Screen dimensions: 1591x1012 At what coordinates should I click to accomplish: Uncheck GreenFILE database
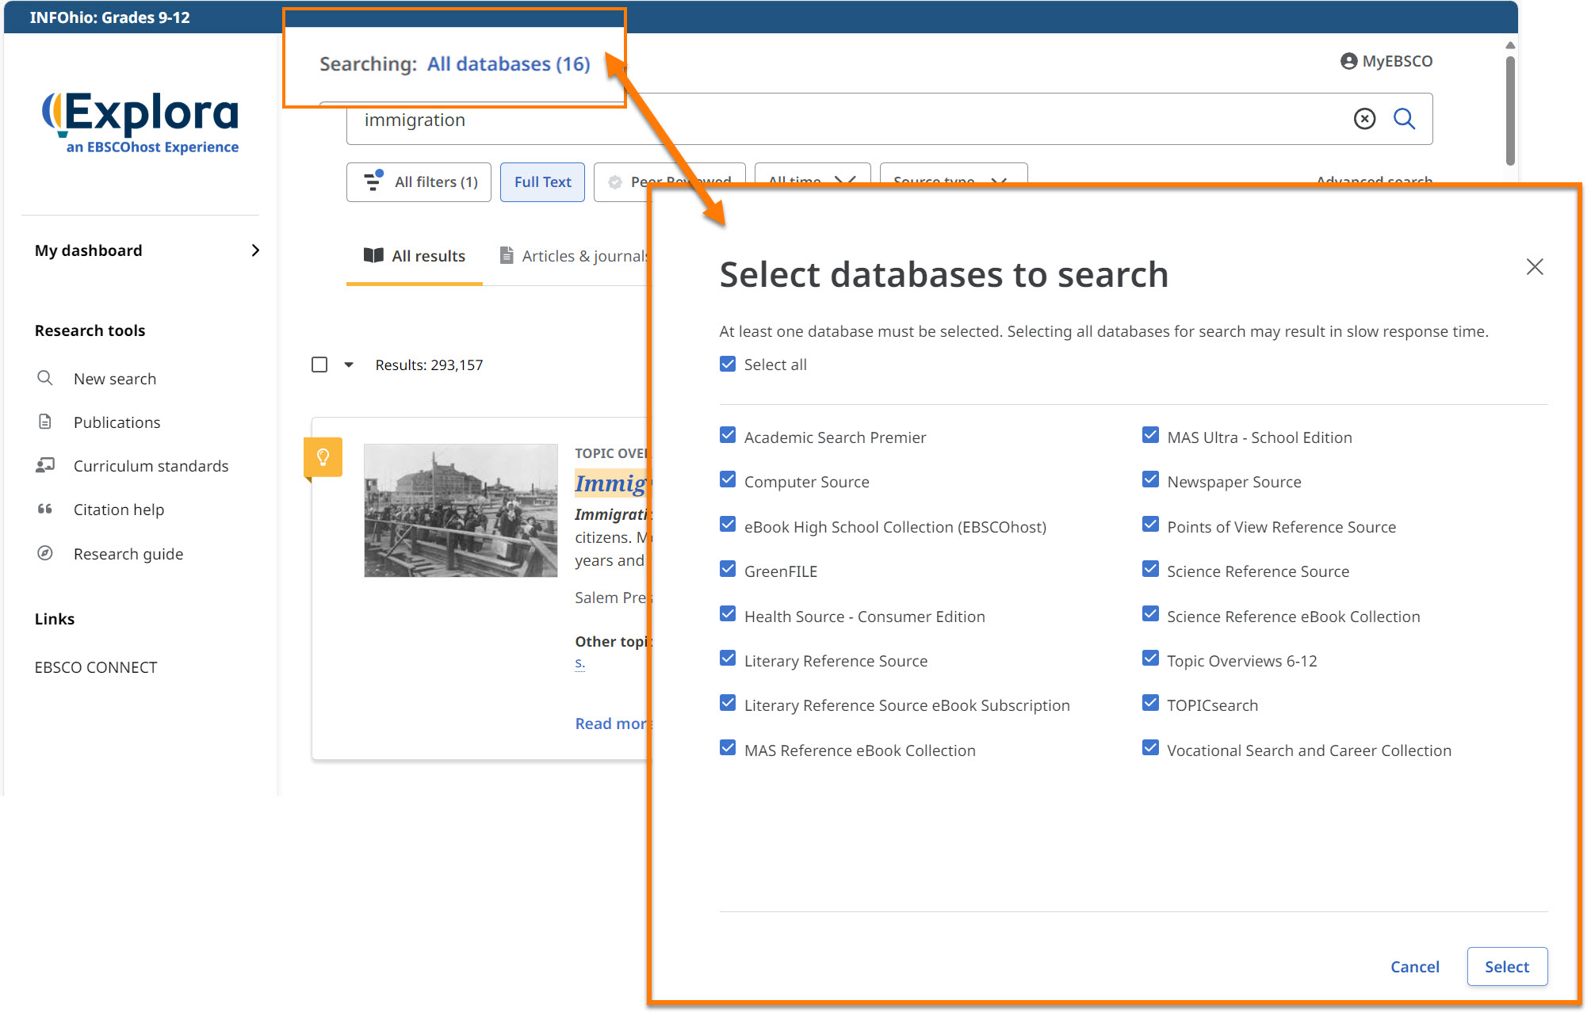click(728, 569)
